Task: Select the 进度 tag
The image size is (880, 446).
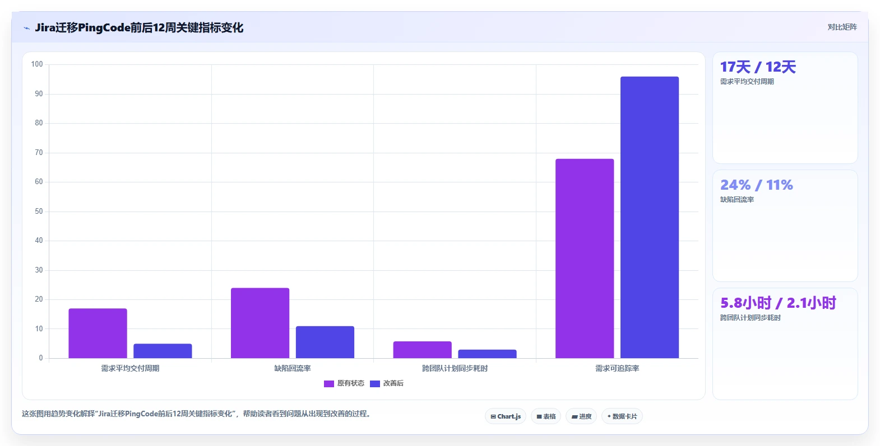Action: click(581, 416)
